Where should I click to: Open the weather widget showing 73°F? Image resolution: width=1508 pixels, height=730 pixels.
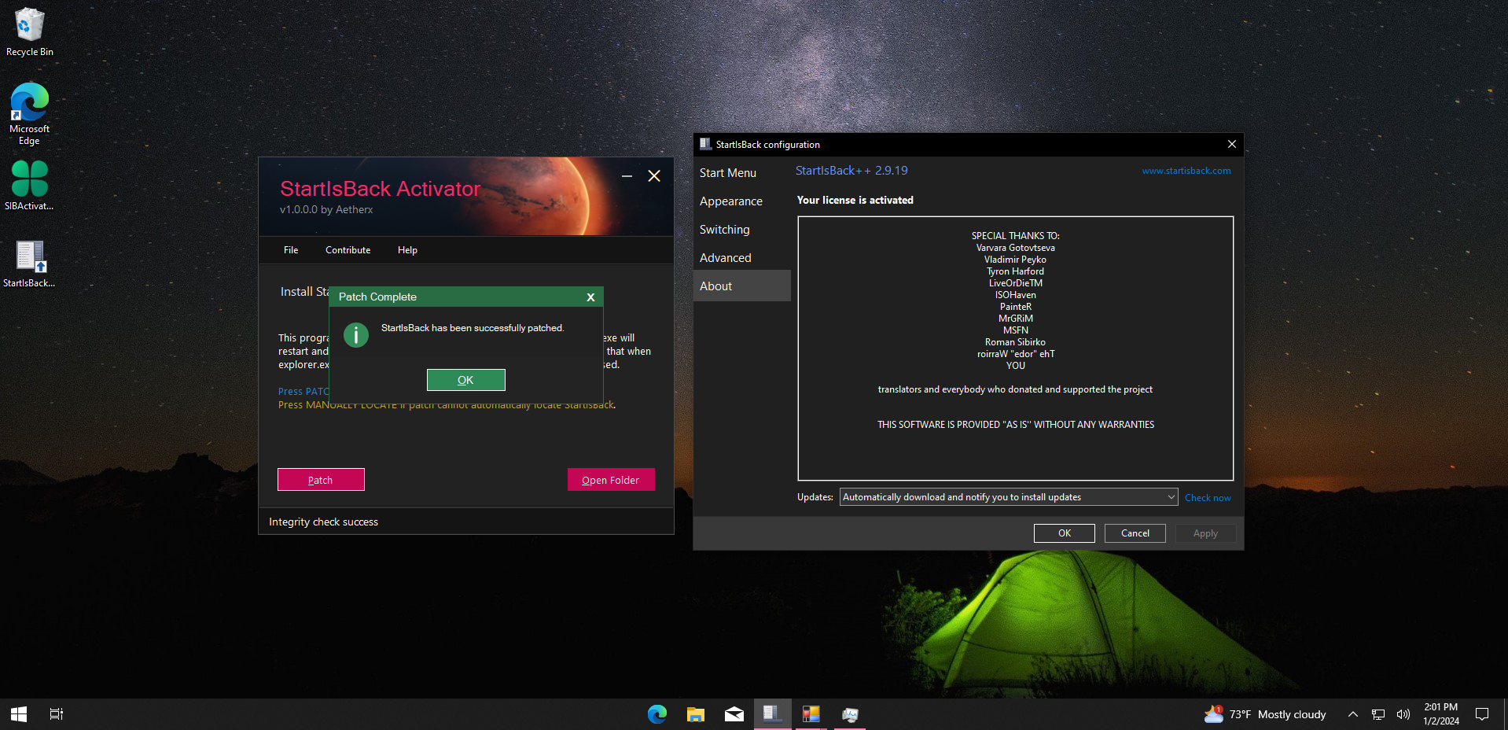point(1265,714)
